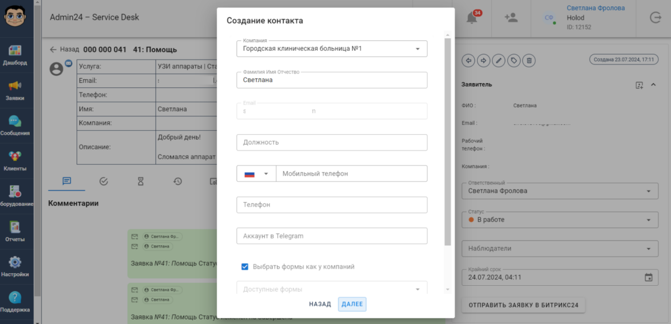This screenshot has width=671, height=324.
Task: Open the notifications bell icon
Action: coord(471,18)
